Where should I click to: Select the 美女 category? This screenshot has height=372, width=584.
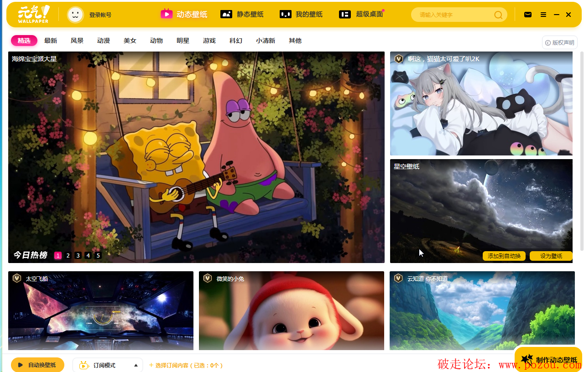coord(130,41)
